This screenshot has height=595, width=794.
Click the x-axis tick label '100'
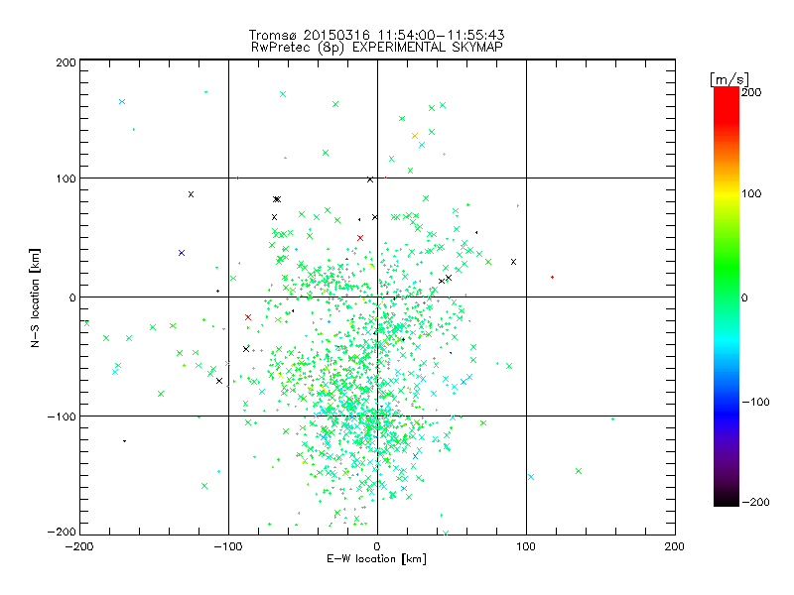coord(526,546)
